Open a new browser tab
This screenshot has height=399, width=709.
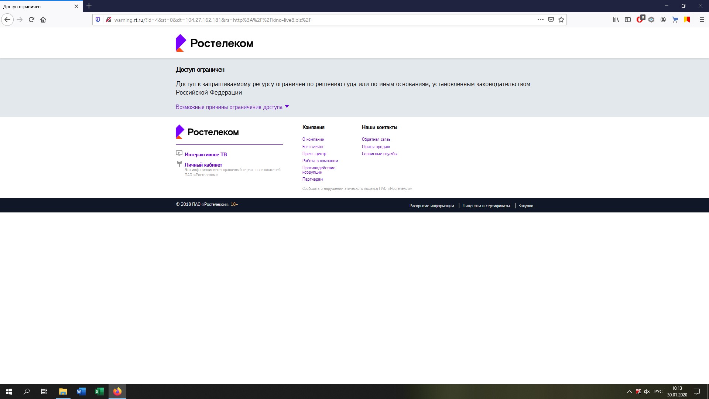89,6
